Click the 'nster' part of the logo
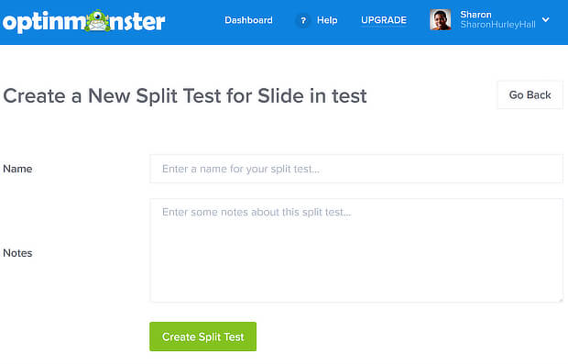This screenshot has height=364, width=568. tap(137, 23)
